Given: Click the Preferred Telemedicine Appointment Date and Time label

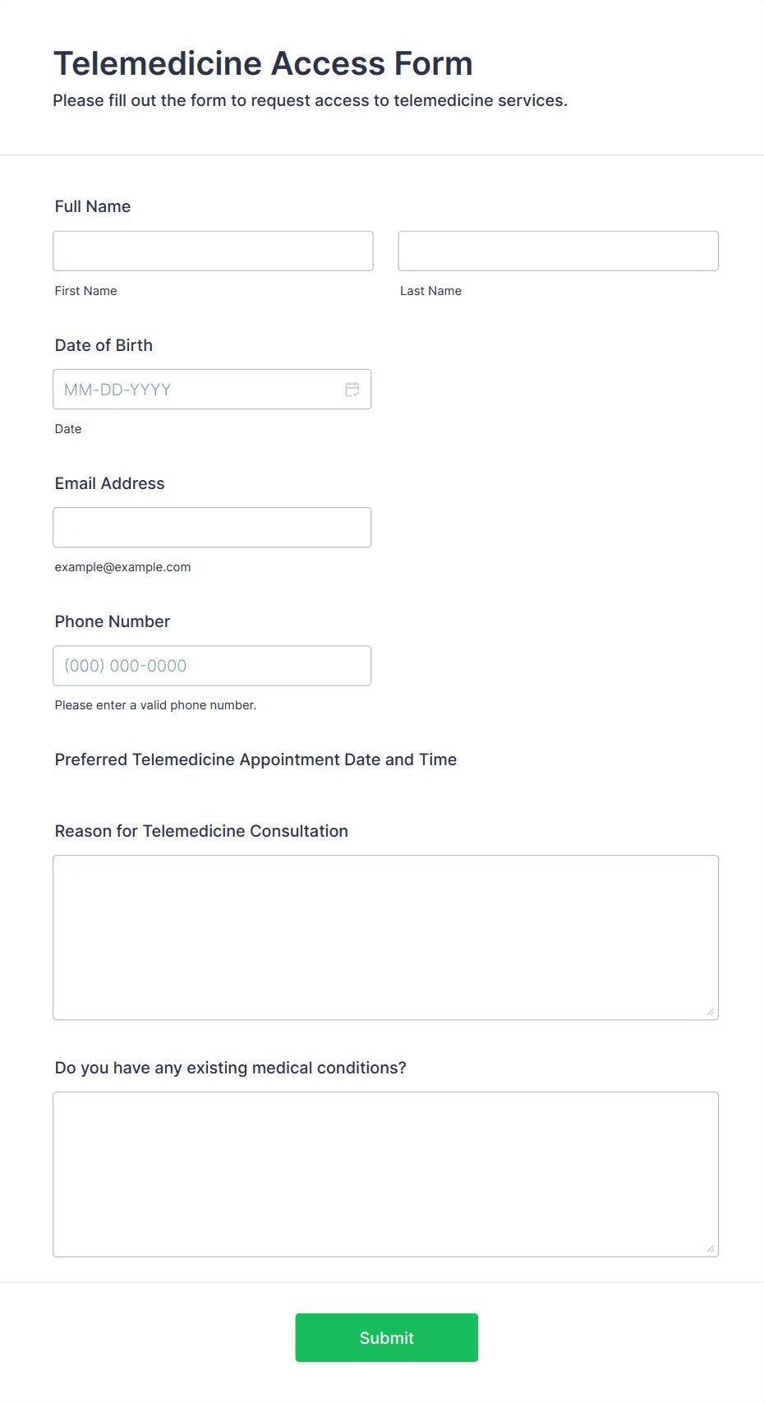Looking at the screenshot, I should 255,759.
